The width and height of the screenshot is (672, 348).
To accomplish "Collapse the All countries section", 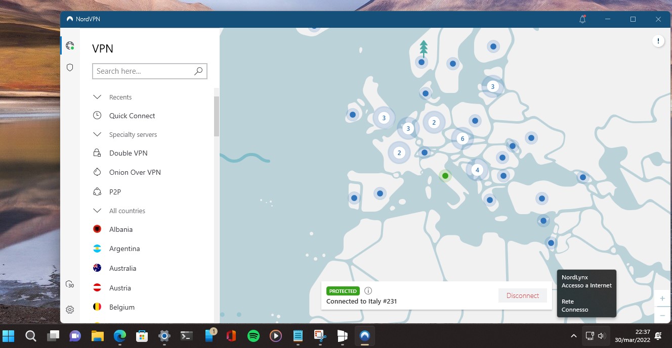I will click(x=97, y=211).
